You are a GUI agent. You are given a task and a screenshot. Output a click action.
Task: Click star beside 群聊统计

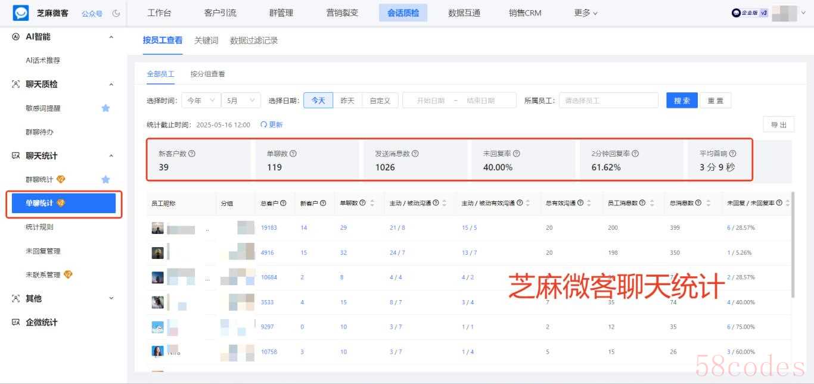coord(105,179)
